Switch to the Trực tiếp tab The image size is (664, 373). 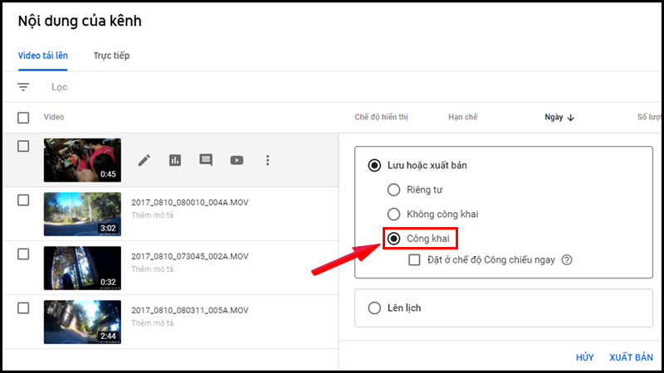tap(111, 56)
